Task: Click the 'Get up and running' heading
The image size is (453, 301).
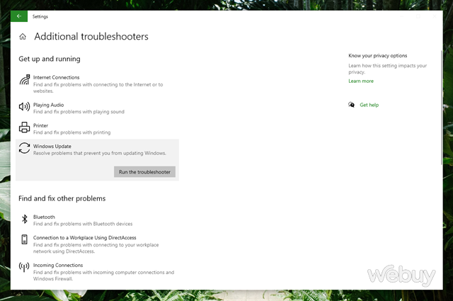Action: tap(50, 59)
